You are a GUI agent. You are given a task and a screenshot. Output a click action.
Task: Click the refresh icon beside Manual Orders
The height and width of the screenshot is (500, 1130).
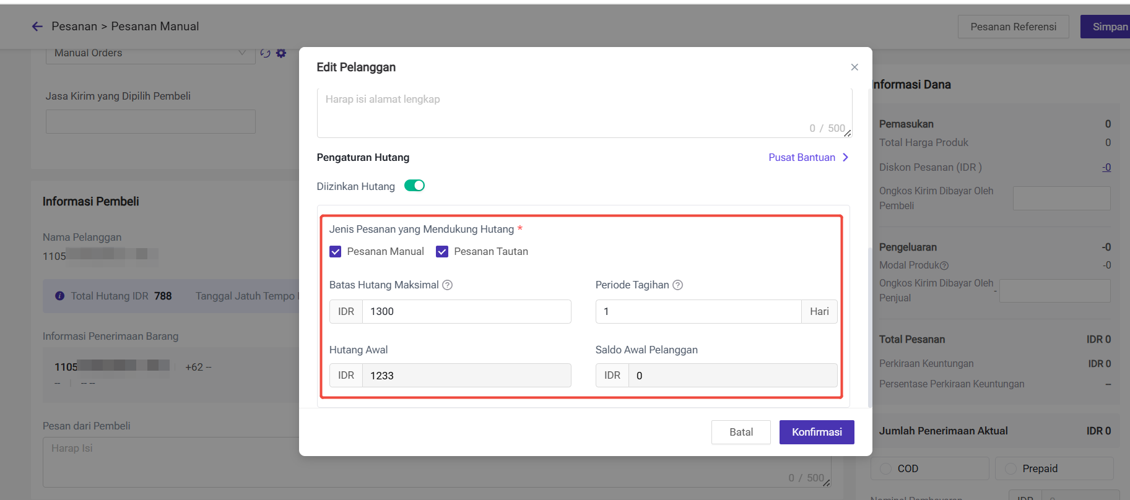266,53
